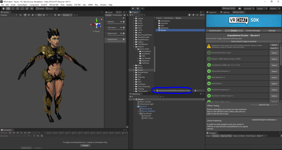Click the Play button
The image size is (282, 150).
click(x=133, y=8)
